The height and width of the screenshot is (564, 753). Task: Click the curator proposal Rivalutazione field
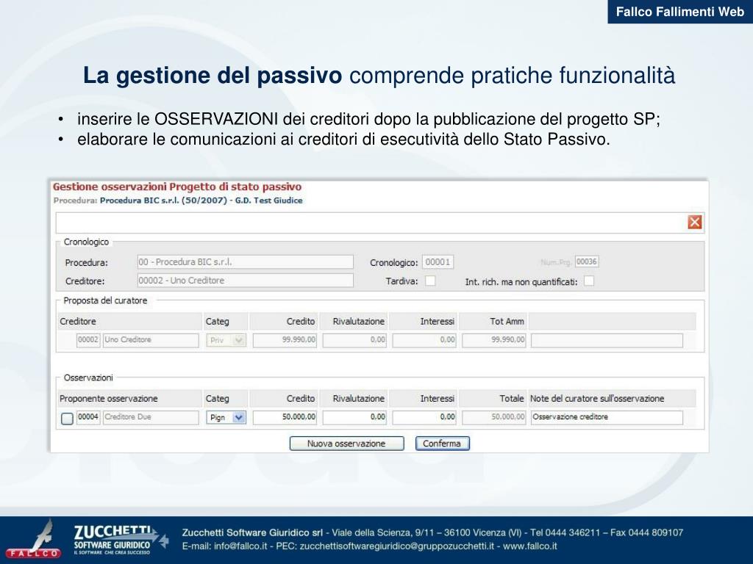(354, 340)
